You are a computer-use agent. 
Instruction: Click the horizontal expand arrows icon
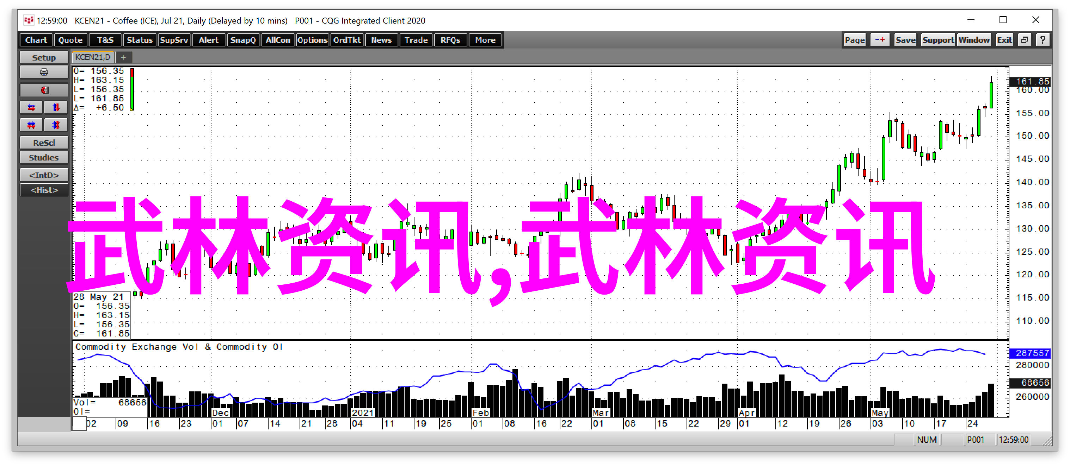[31, 107]
